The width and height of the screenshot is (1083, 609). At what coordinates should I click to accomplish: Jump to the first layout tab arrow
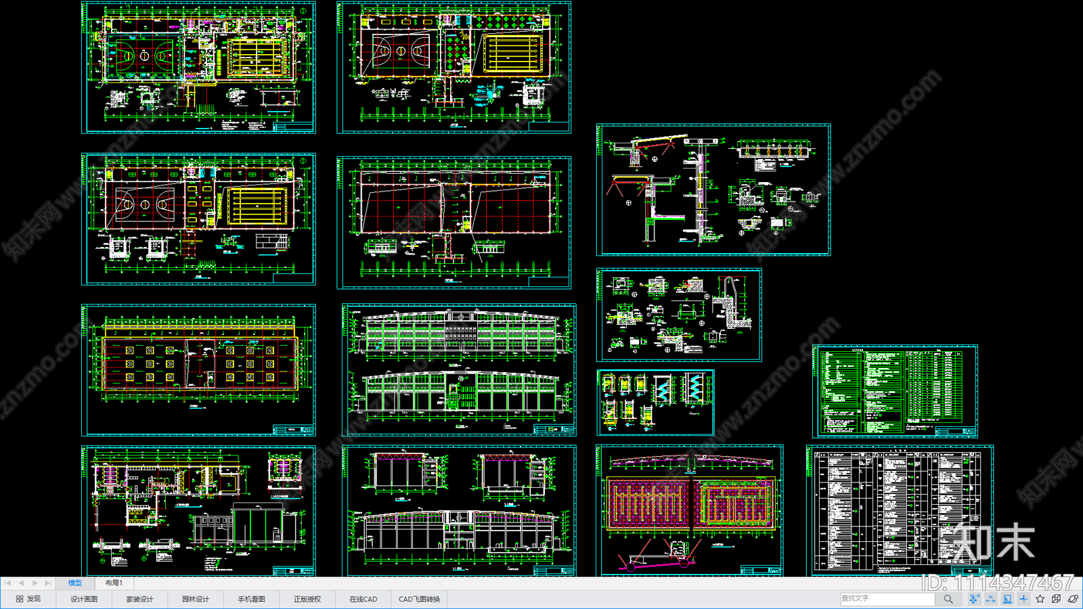point(8,583)
